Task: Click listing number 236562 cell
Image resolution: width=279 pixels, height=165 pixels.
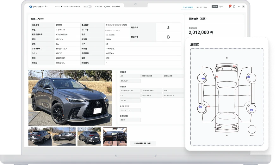Action: (68, 25)
